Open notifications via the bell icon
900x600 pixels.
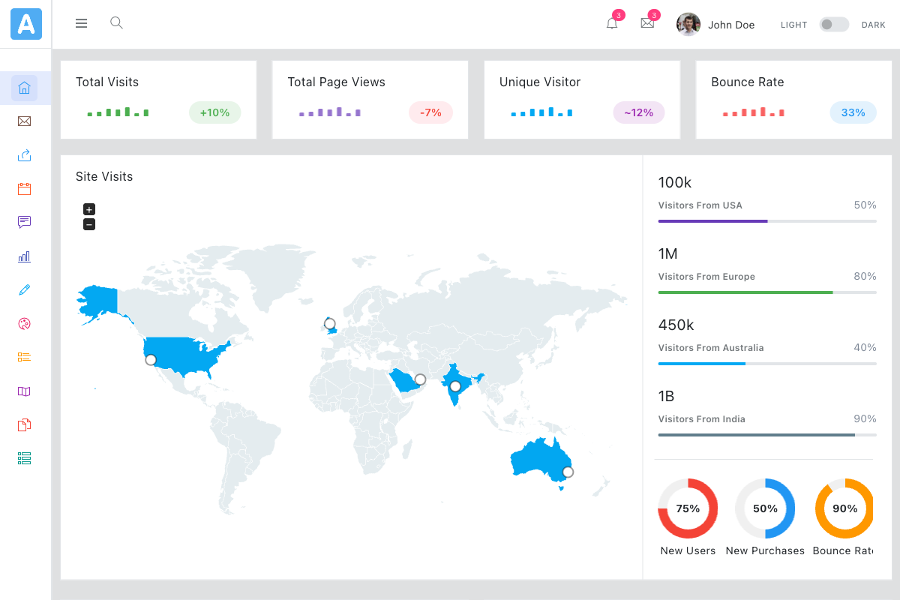[x=611, y=24]
